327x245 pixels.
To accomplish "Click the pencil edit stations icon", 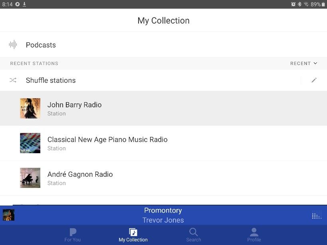I will (x=314, y=80).
